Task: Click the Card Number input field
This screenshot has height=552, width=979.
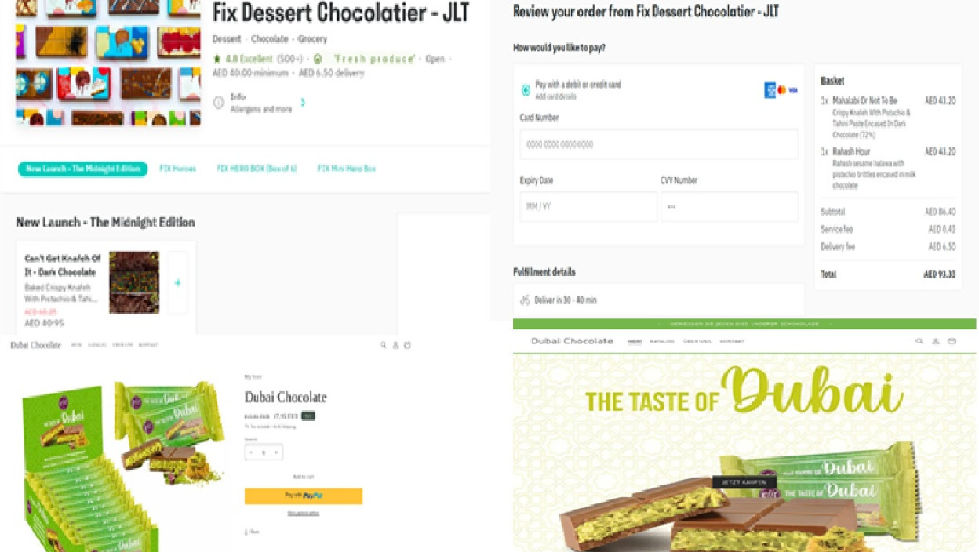Action: pos(659,145)
